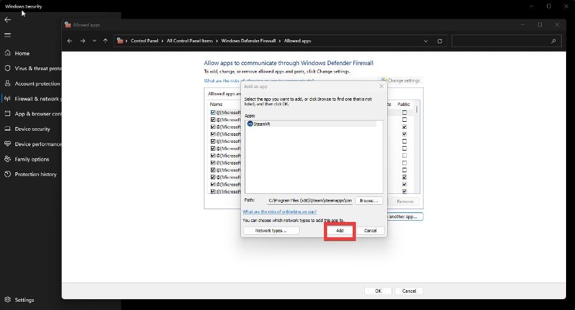This screenshot has width=575, height=310.
Task: Toggle first app's name checkbox in list
Action: click(213, 113)
